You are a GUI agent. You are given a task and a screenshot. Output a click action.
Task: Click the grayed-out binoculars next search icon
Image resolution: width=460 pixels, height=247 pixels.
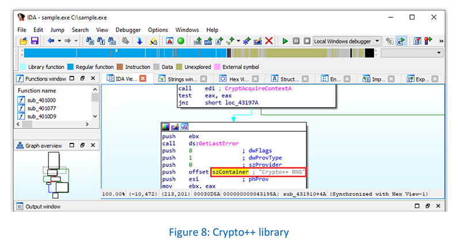[x=126, y=41]
